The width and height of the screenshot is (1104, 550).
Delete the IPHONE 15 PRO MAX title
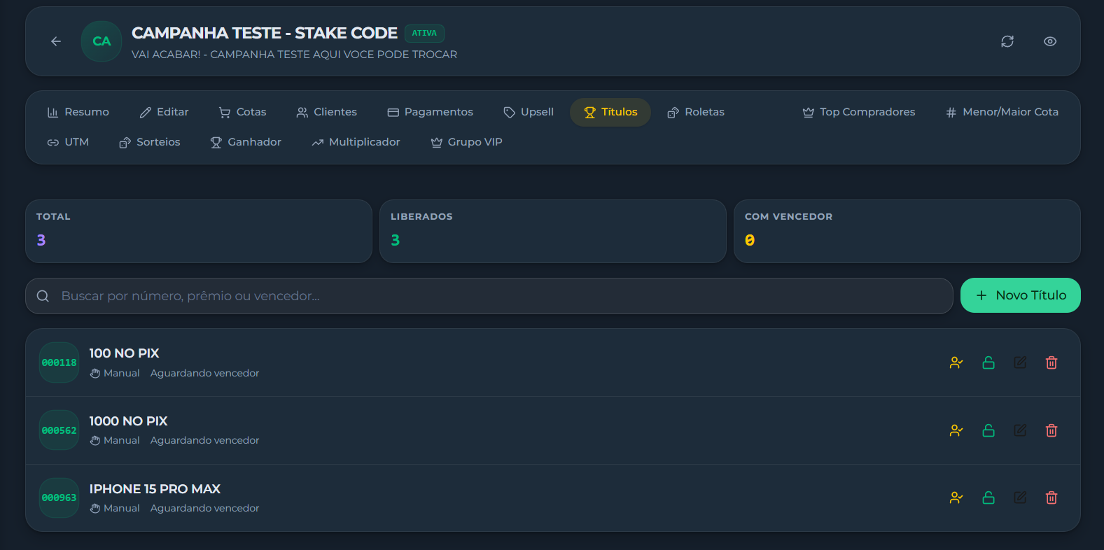[x=1051, y=498]
